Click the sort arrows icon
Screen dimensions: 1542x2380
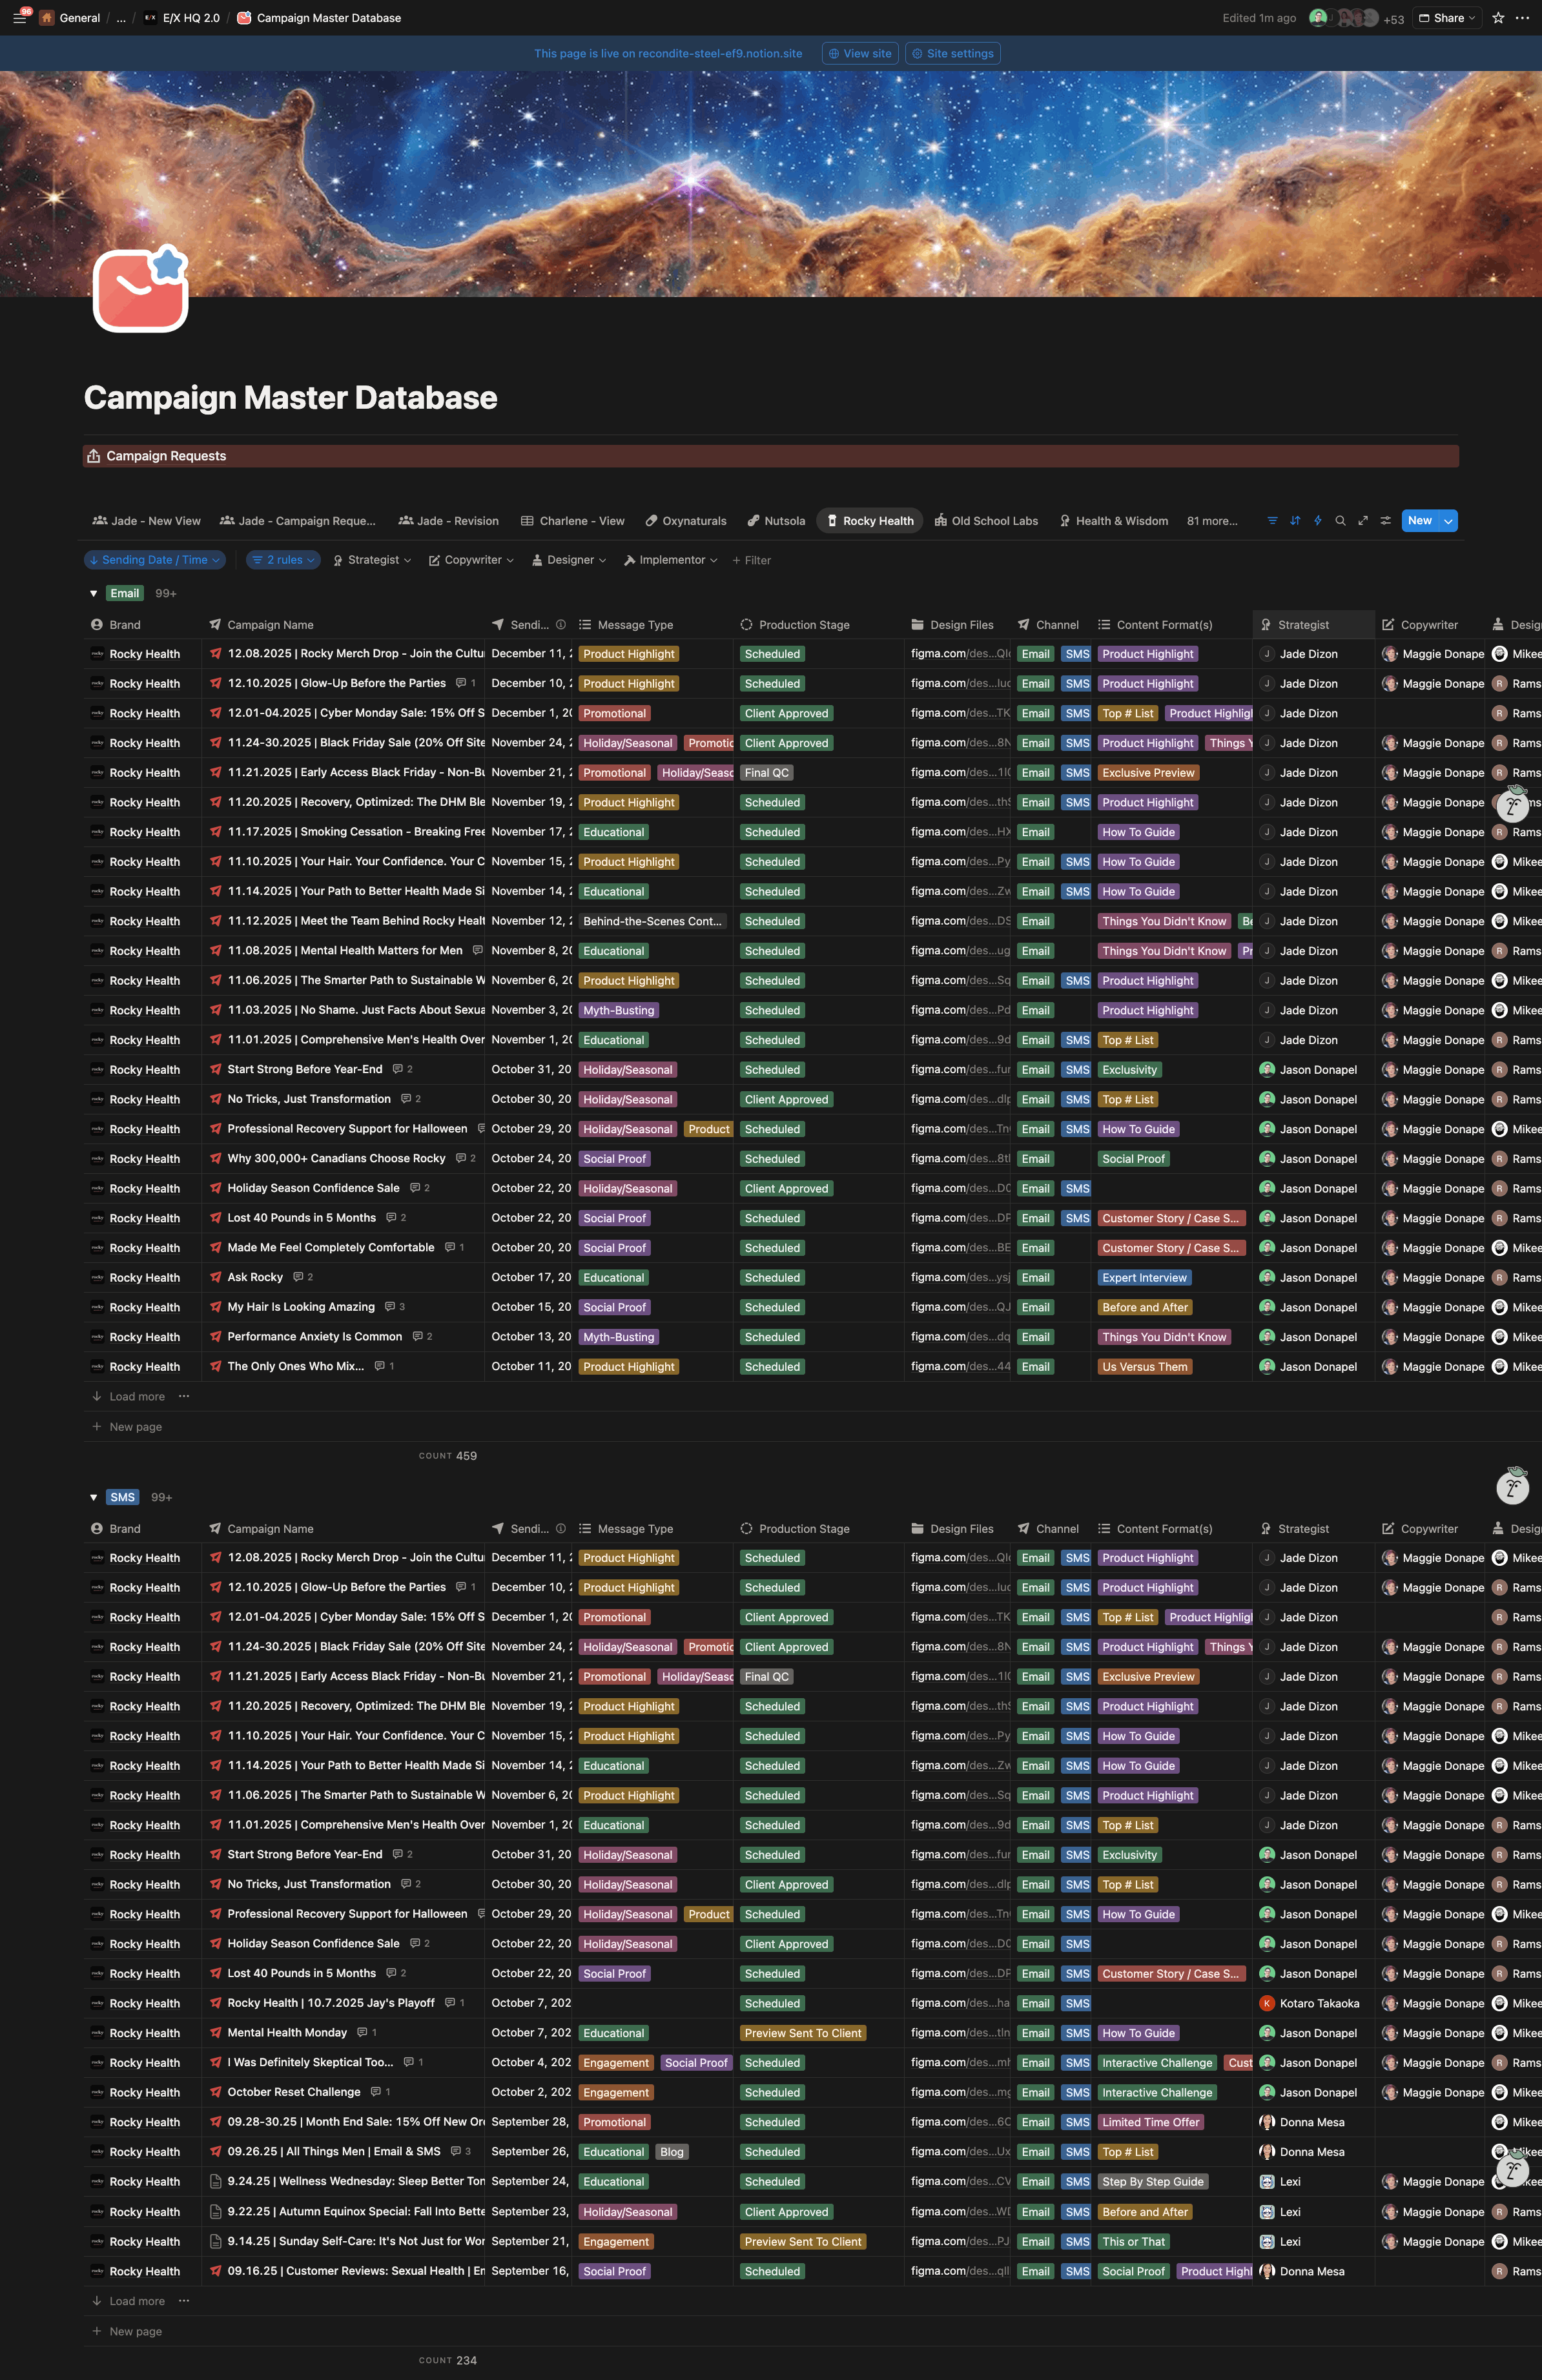1295,521
